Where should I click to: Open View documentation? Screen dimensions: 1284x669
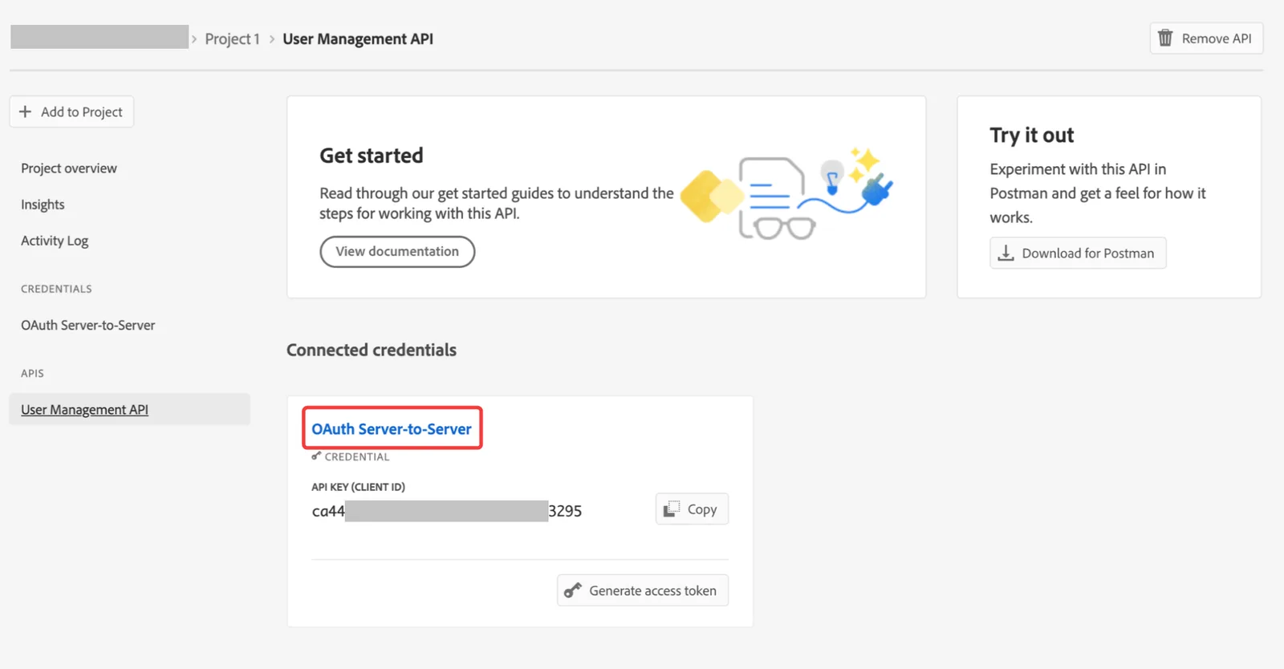click(397, 252)
